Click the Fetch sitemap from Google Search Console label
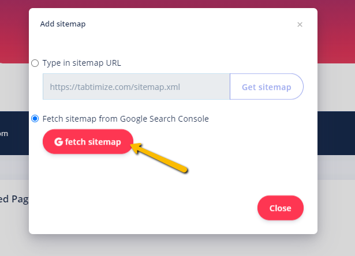The width and height of the screenshot is (355, 256). click(x=126, y=119)
